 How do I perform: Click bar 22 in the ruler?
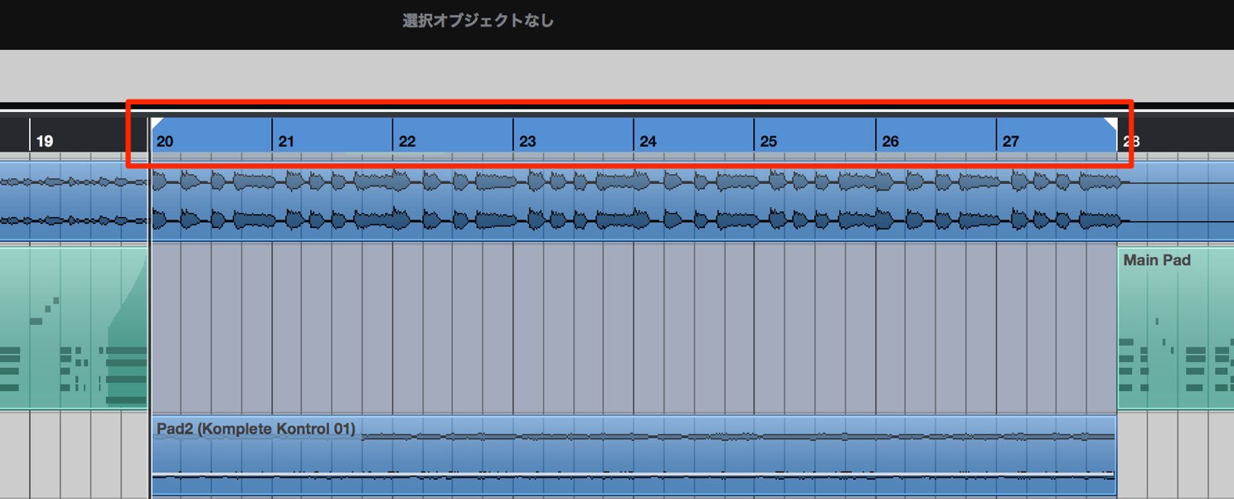(x=407, y=142)
